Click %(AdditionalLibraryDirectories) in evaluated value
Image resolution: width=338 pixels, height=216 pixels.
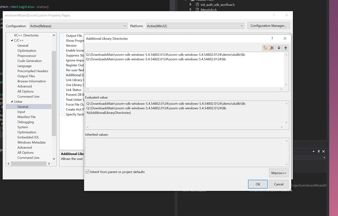[109, 113]
